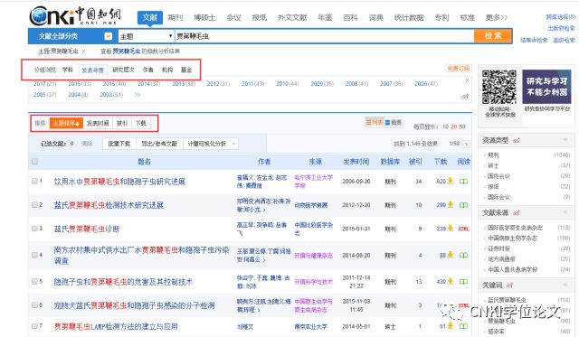Viewport: 579px width, 337px height.
Task: Open the online reader for row 1
Action: pos(463,181)
